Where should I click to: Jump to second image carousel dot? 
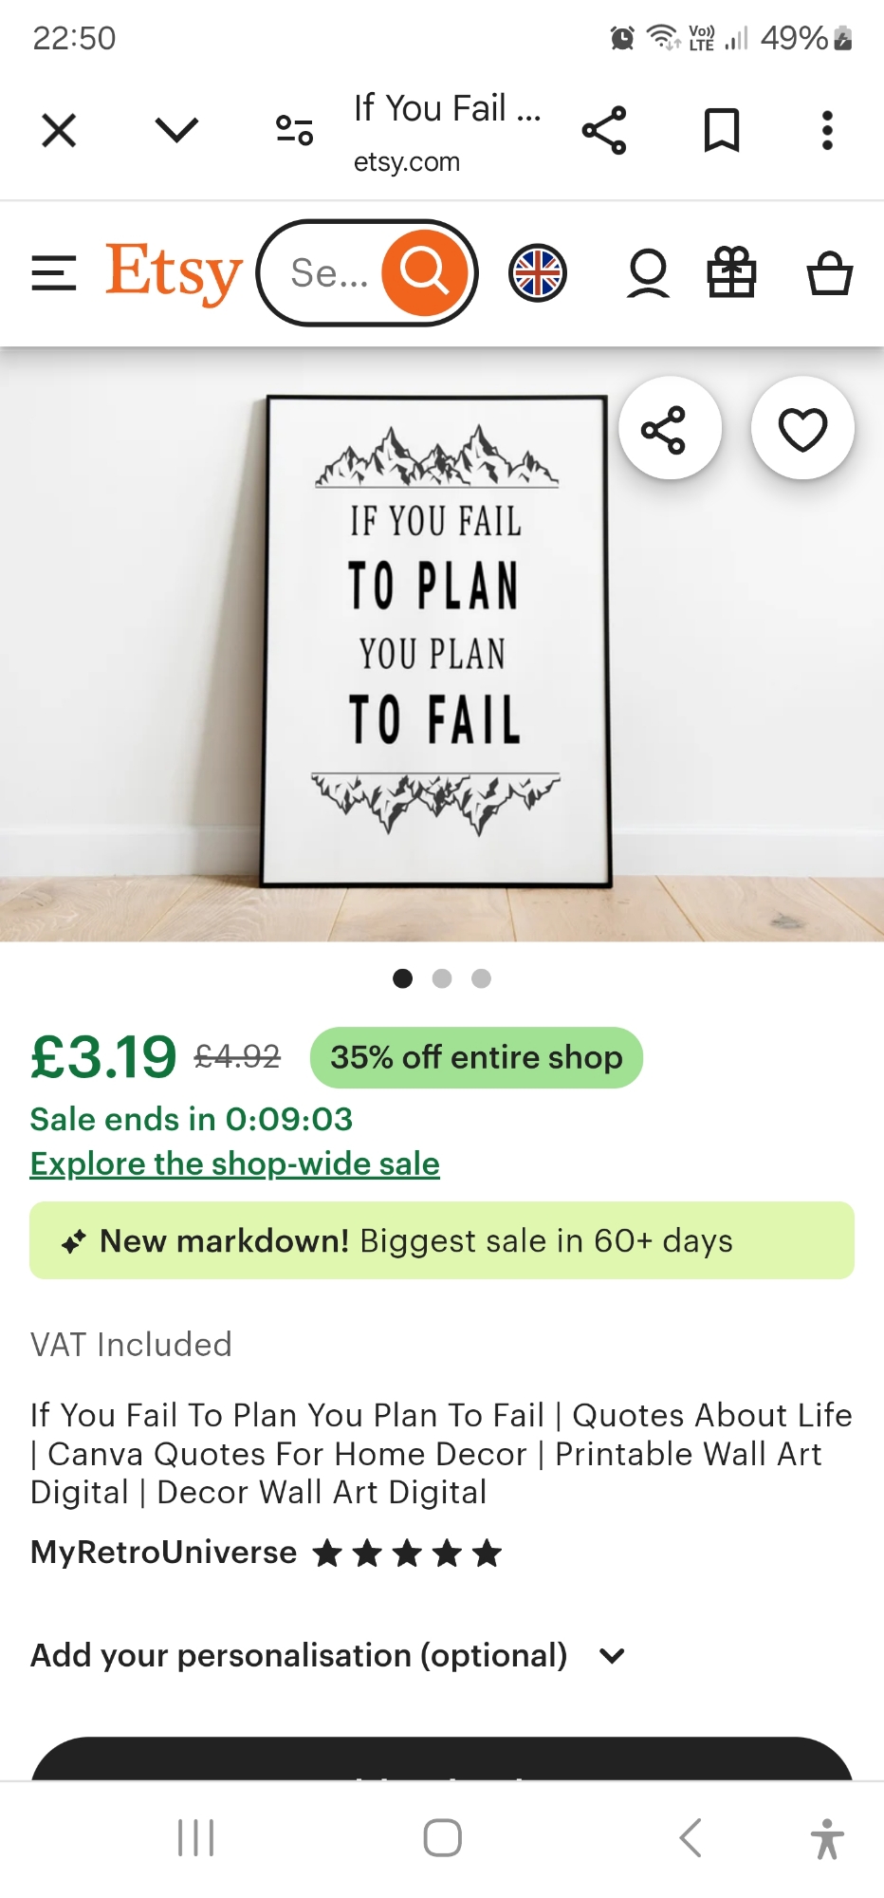(x=442, y=978)
